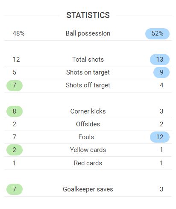Click the STATISTICS heading
Screen dimensions: 176x209
pyautogui.click(x=88, y=15)
